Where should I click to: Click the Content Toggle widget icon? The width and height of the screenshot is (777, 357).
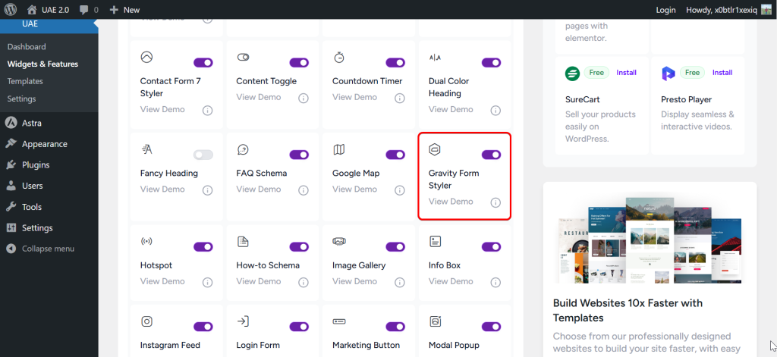click(x=243, y=57)
